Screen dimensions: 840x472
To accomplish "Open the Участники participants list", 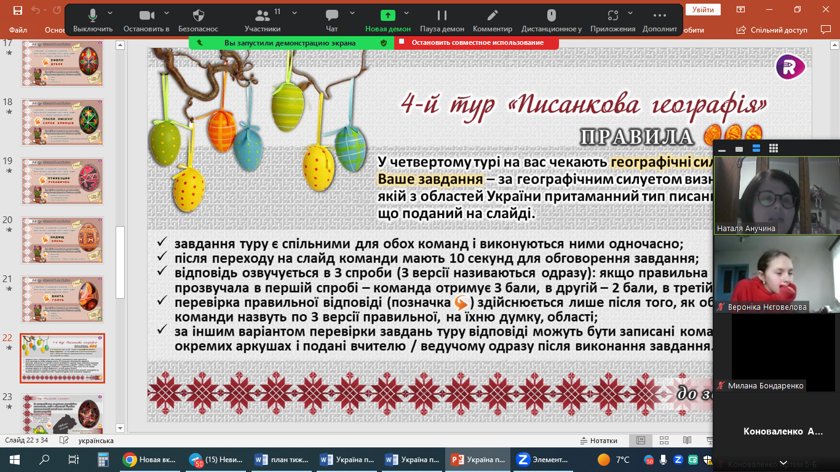I will [263, 20].
